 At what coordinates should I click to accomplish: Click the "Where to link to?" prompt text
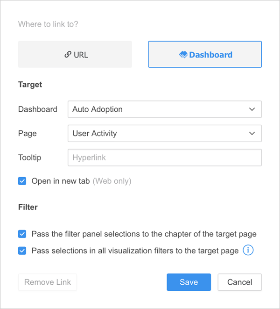[x=48, y=24]
